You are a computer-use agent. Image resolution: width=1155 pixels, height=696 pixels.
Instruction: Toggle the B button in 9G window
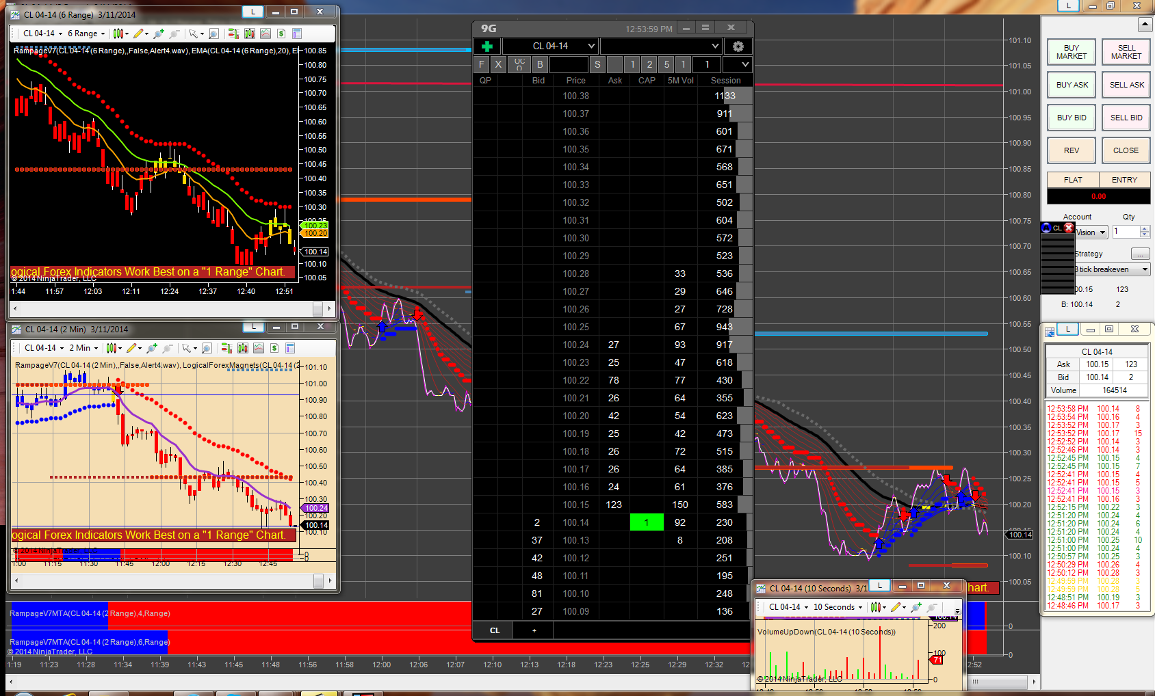point(540,64)
